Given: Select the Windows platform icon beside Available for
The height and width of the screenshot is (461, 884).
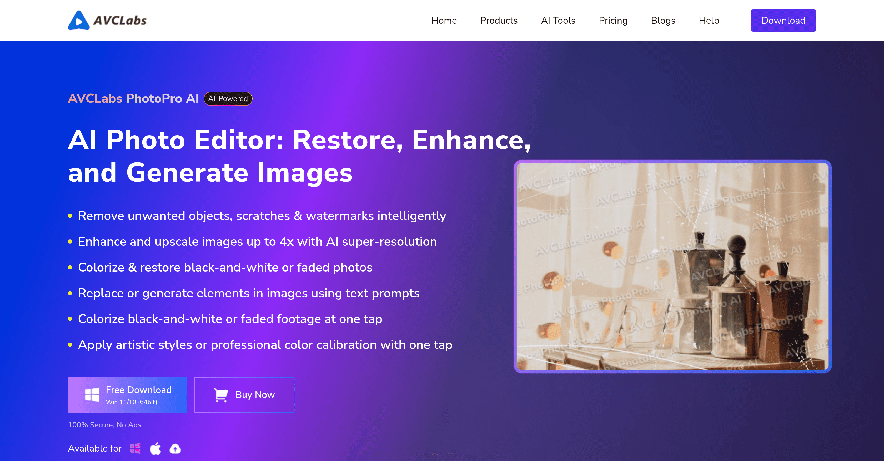Looking at the screenshot, I should [135, 448].
